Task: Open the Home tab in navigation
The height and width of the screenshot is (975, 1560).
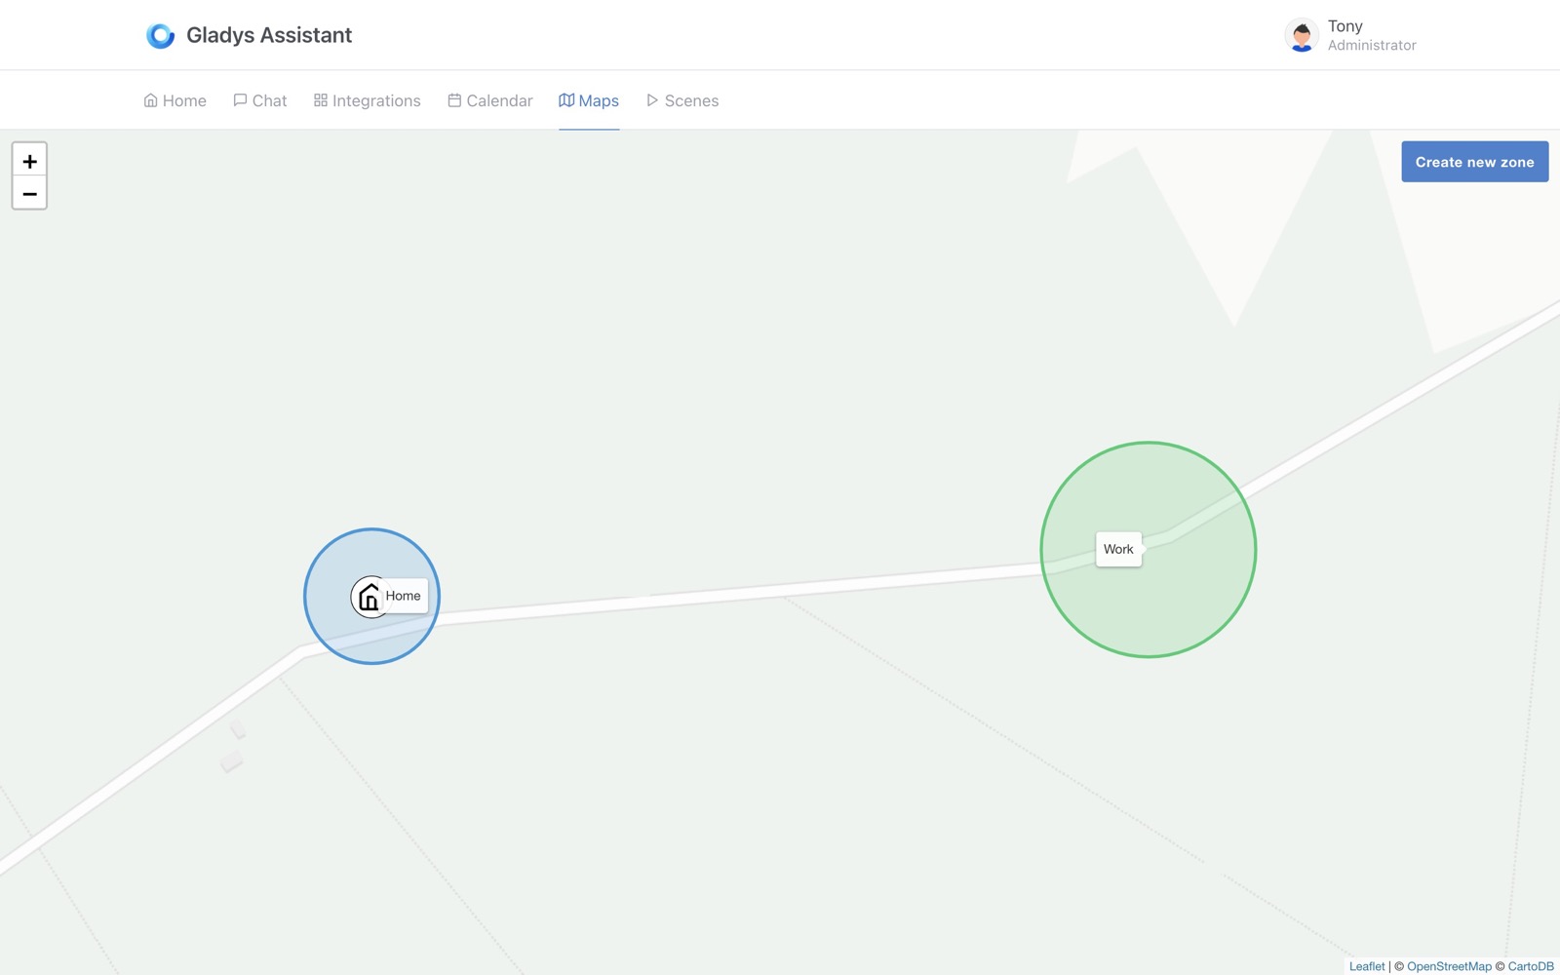Action: [x=175, y=100]
